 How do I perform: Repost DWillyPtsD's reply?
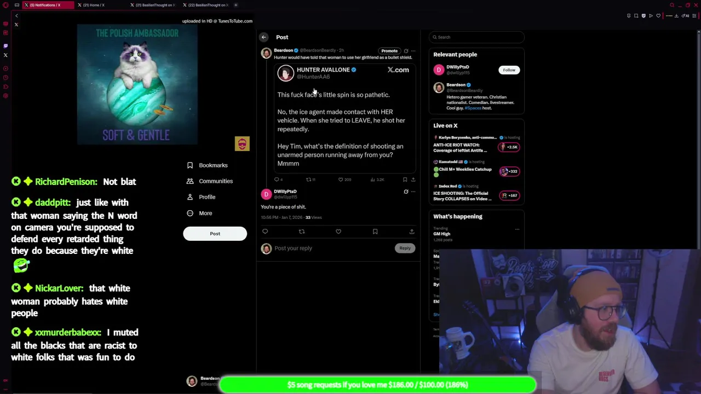click(x=302, y=231)
